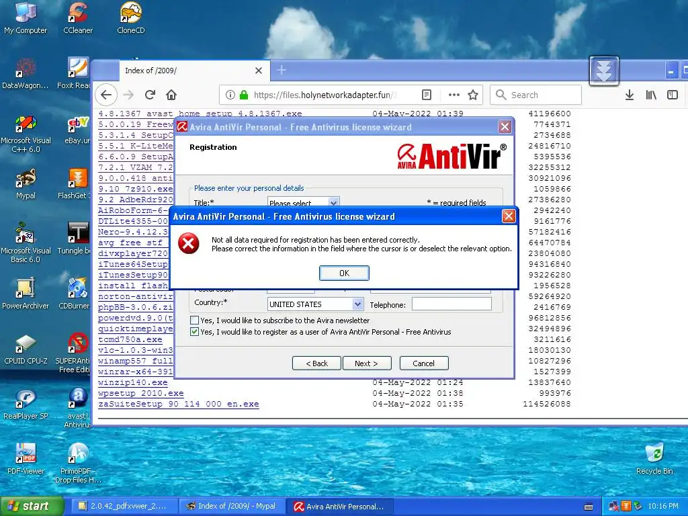Viewport: 688px width, 516px height.
Task: Open new browser tab with plus
Action: pos(282,70)
